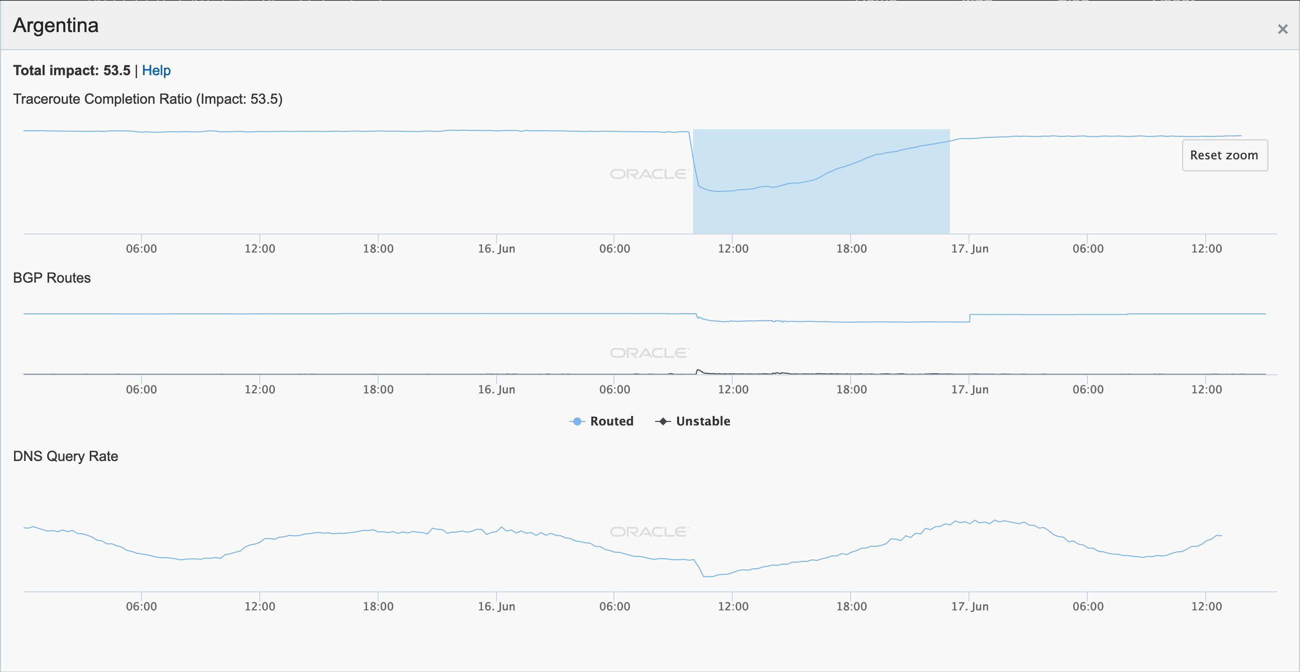Click the 17. Jun label on BGP axis

(969, 389)
